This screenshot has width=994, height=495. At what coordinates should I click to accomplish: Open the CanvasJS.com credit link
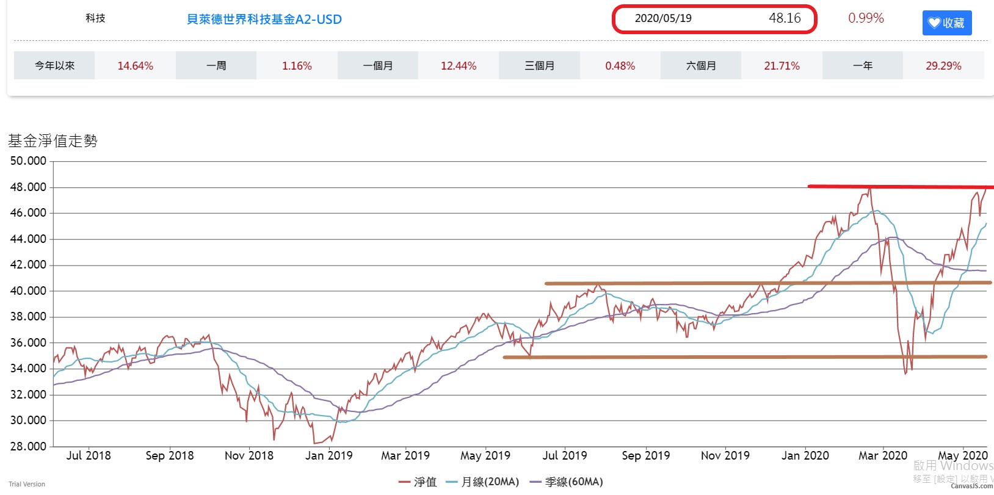click(x=972, y=486)
